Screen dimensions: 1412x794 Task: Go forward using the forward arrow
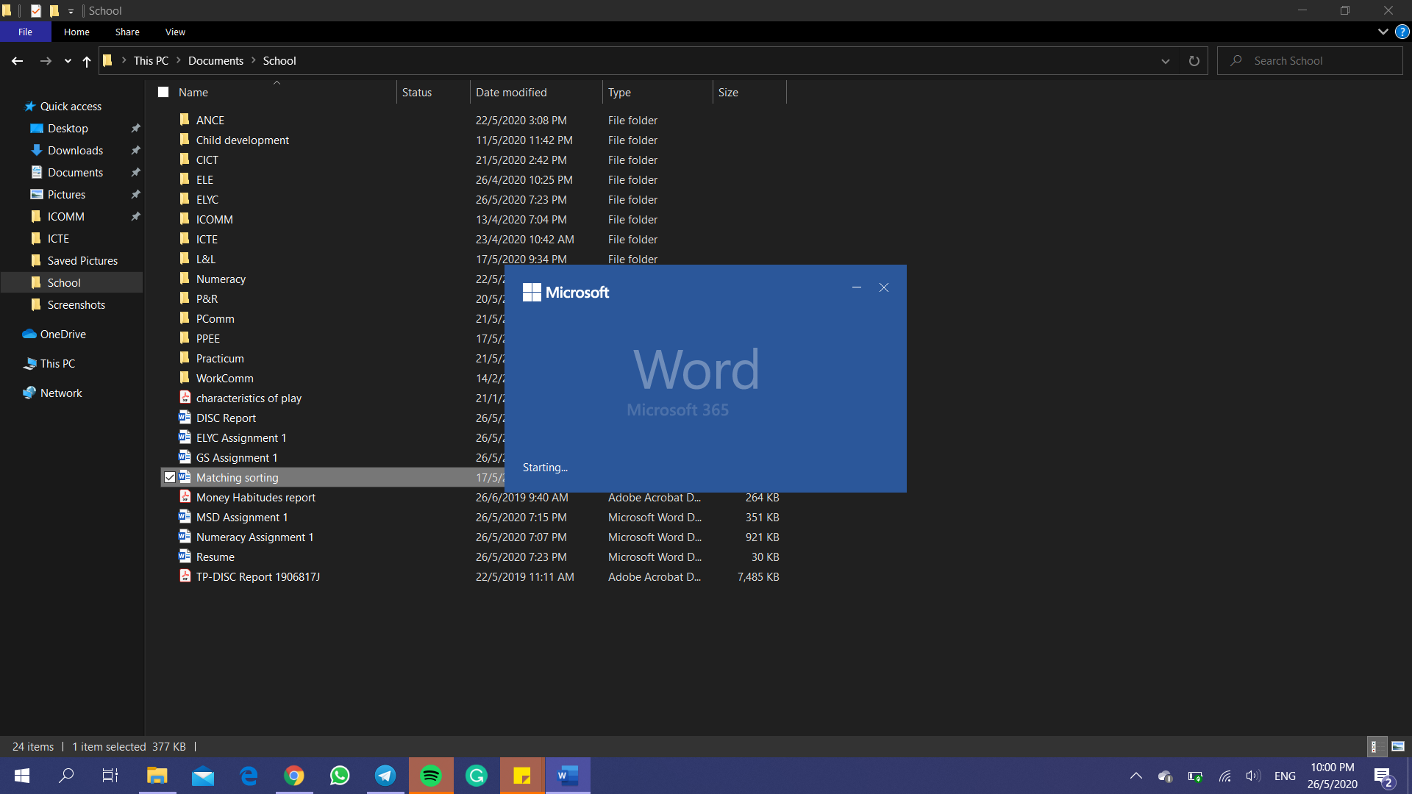coord(46,61)
